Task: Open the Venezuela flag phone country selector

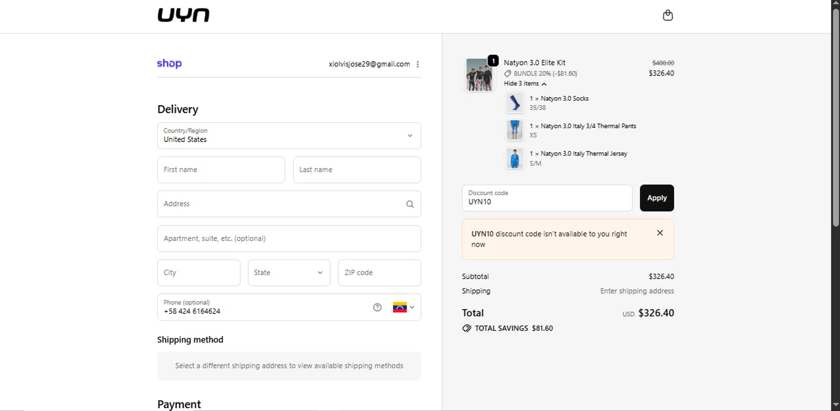Action: pyautogui.click(x=404, y=307)
